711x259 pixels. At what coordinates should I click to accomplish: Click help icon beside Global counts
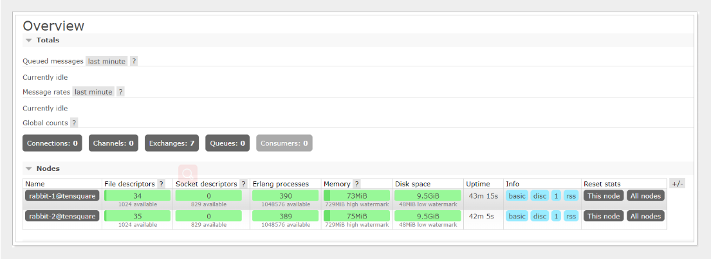point(74,123)
